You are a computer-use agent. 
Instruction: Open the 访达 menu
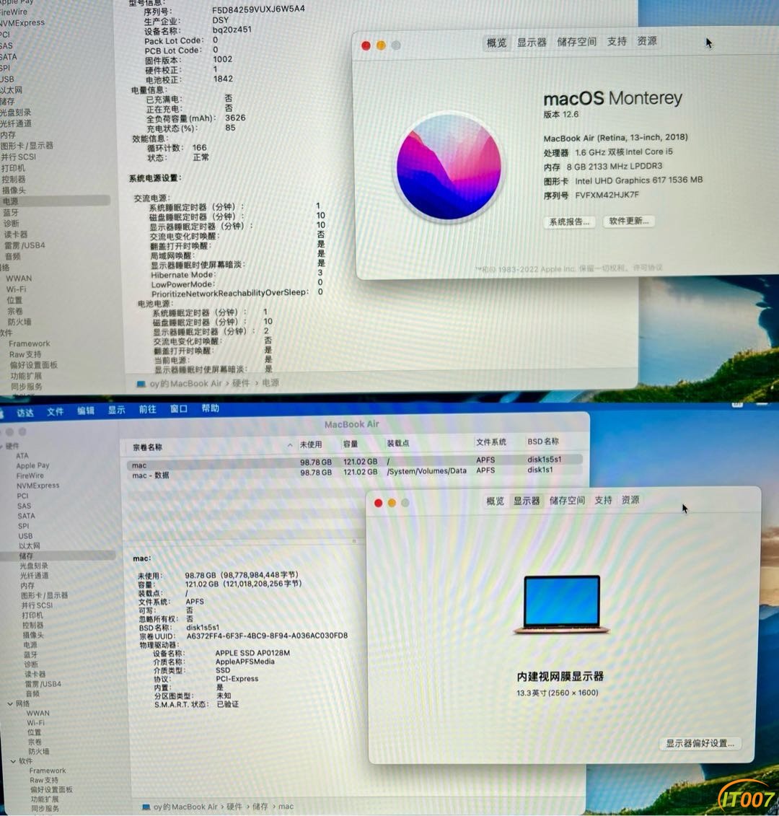(x=25, y=413)
